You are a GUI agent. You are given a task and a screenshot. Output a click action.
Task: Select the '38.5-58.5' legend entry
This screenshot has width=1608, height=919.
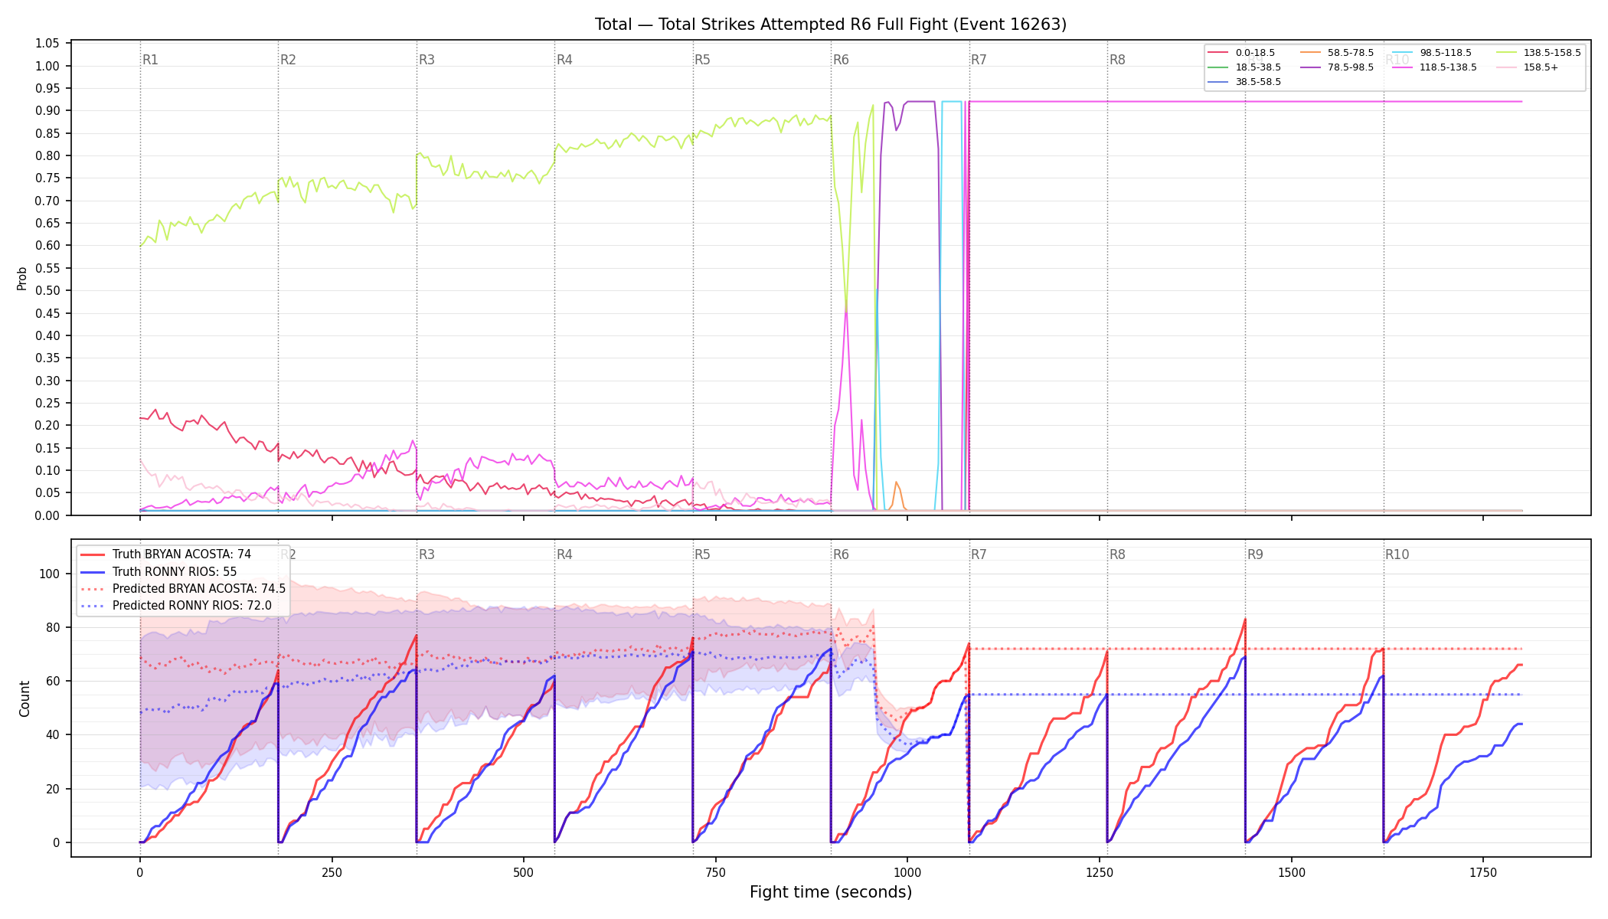click(1244, 82)
